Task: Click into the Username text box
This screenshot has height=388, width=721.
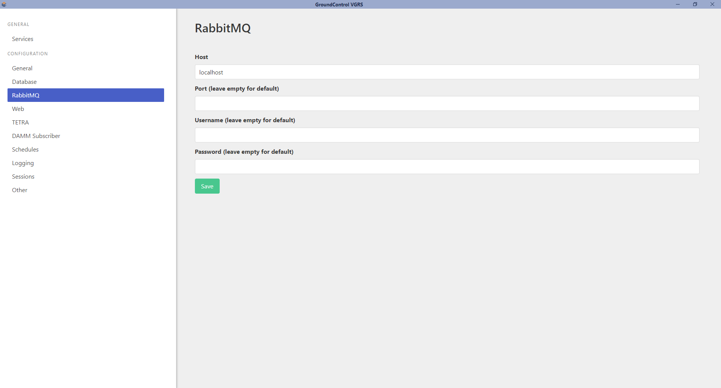Action: 447,135
